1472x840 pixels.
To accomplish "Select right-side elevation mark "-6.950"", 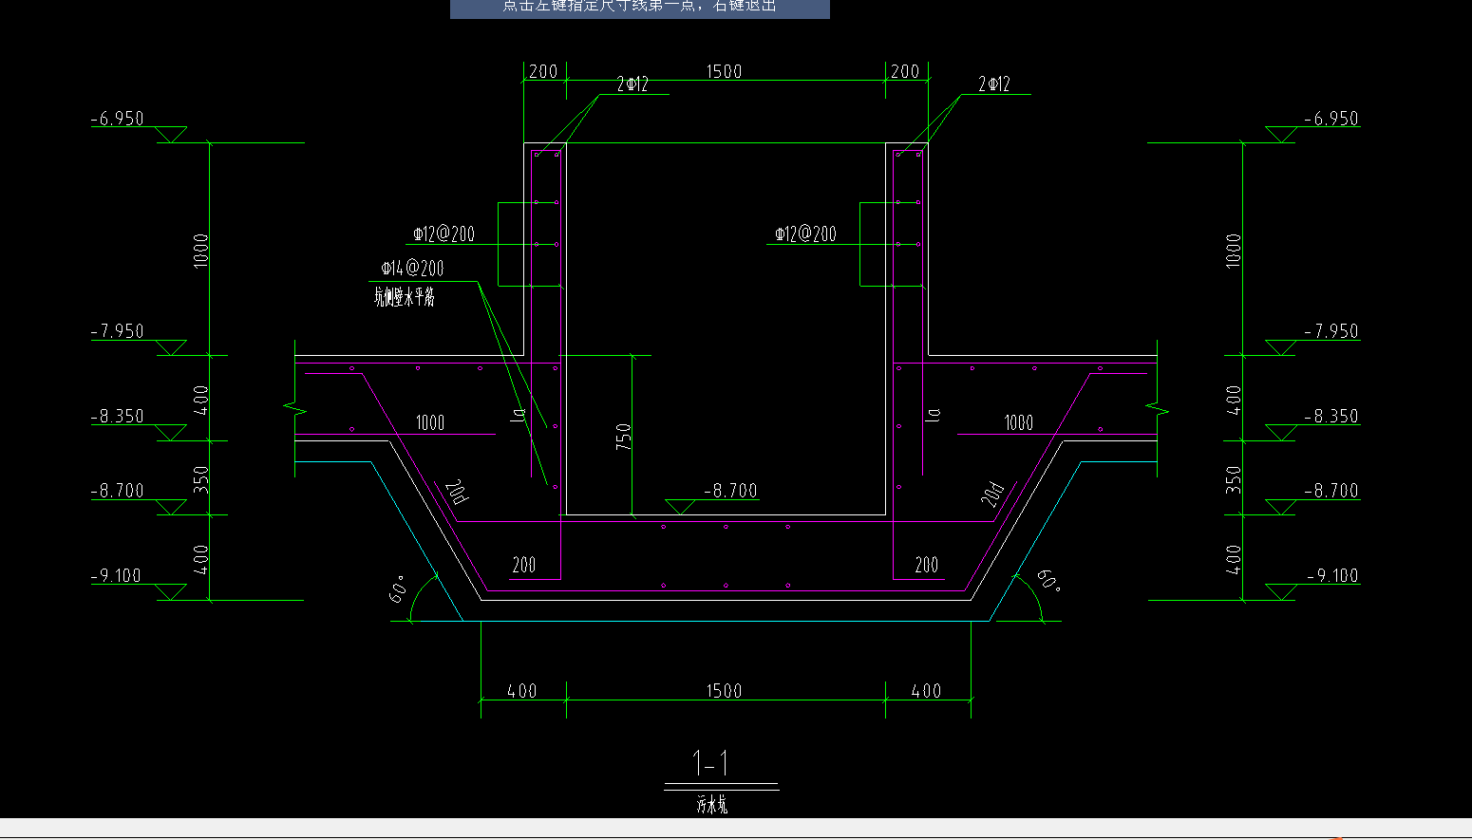I will click(x=1331, y=119).
